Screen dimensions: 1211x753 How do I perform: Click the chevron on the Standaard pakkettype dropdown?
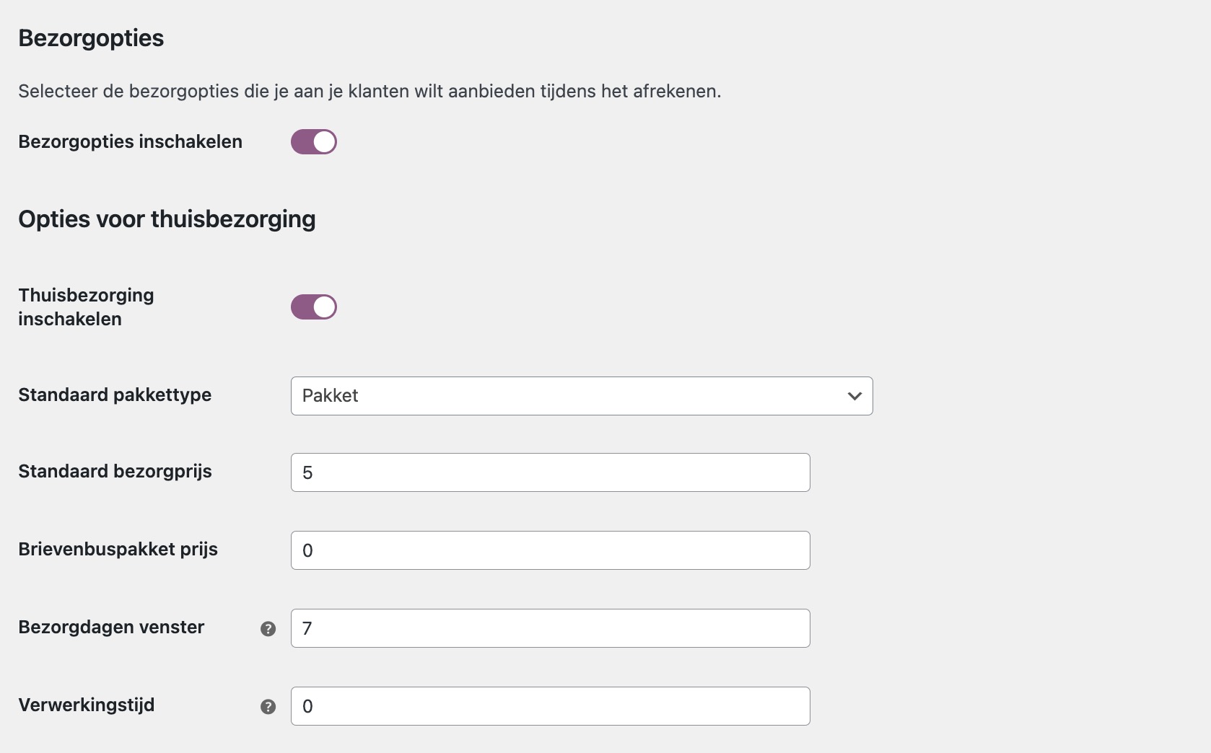(x=854, y=396)
